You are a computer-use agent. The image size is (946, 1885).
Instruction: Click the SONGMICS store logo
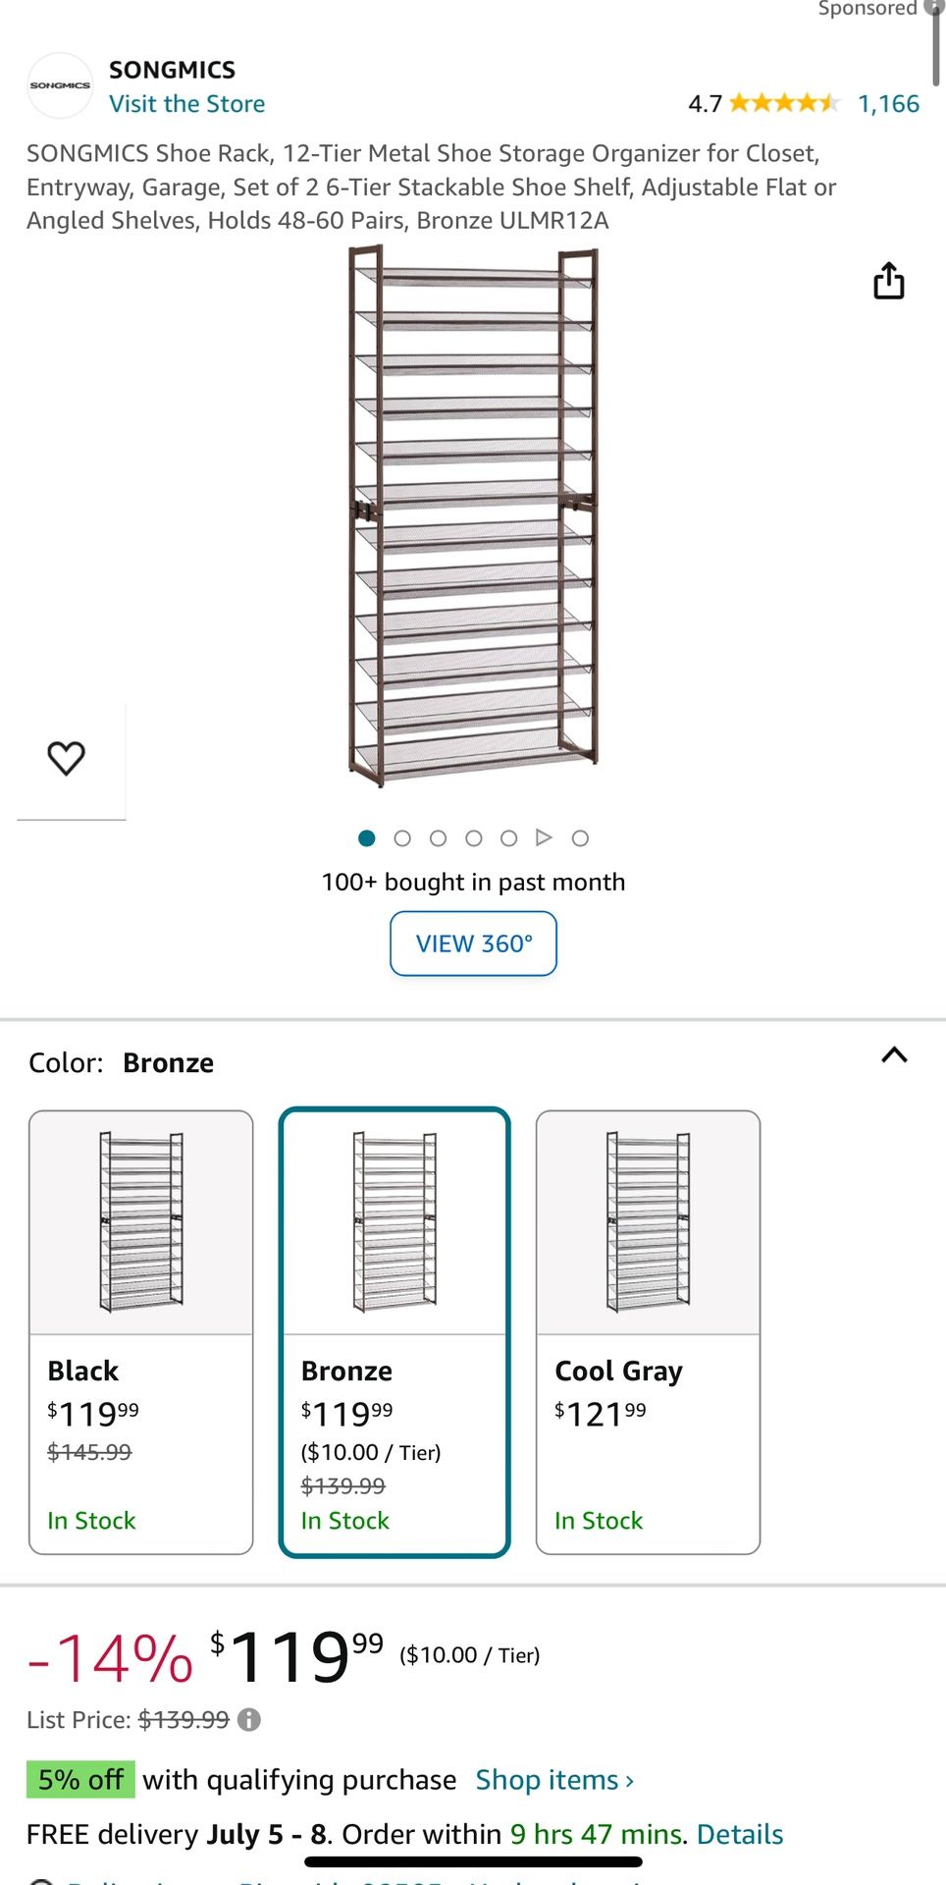[x=61, y=84]
